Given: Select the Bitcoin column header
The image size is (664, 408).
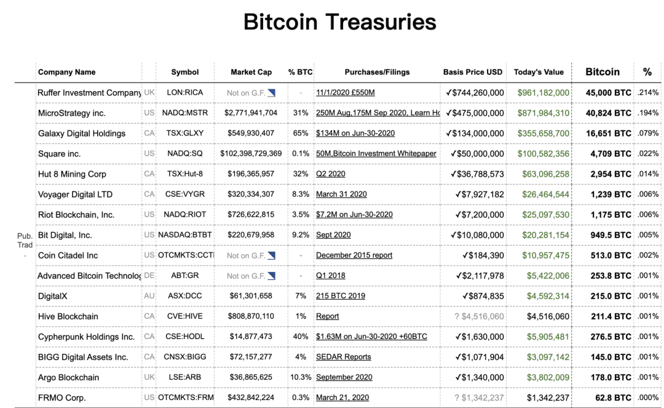Looking at the screenshot, I should (602, 71).
